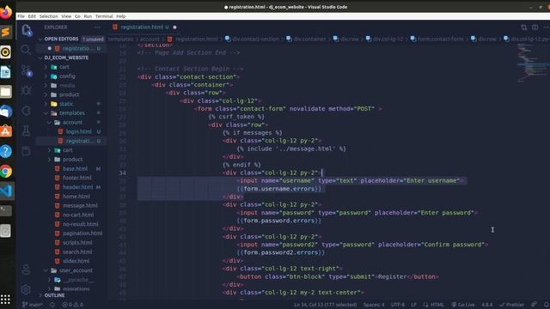Open base.html in the file tree
The width and height of the screenshot is (550, 309).
(x=75, y=168)
